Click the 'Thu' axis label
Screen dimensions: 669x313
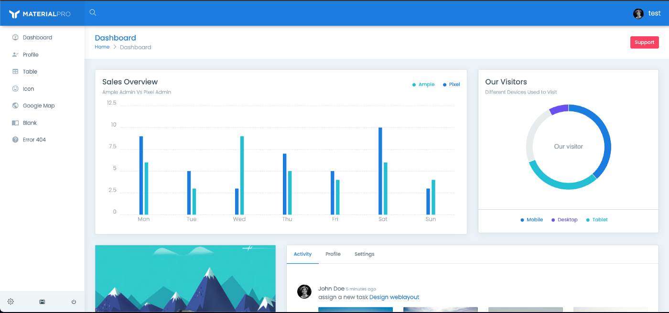(287, 219)
